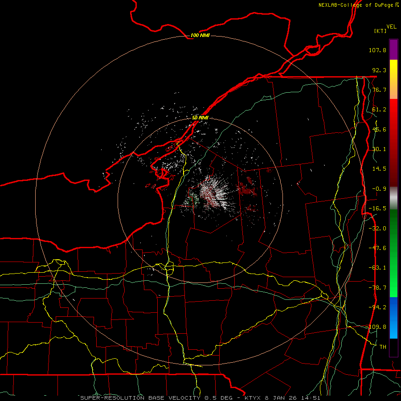Click the 100 NMI range ring label
The width and height of the screenshot is (401, 401).
(200, 35)
